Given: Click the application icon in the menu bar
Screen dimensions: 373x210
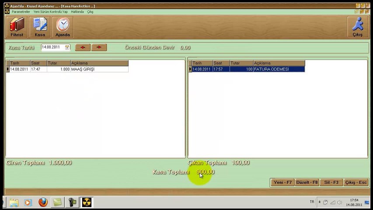Looking at the screenshot, I should 7,12.
